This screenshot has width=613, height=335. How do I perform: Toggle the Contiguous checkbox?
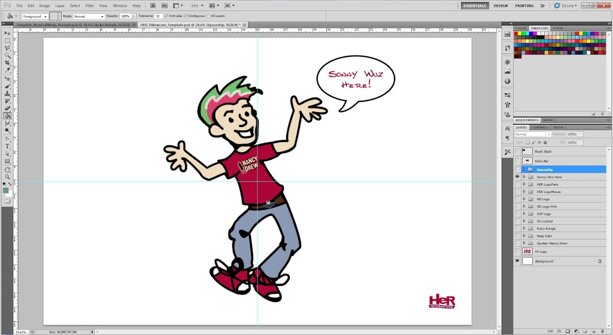(x=186, y=16)
